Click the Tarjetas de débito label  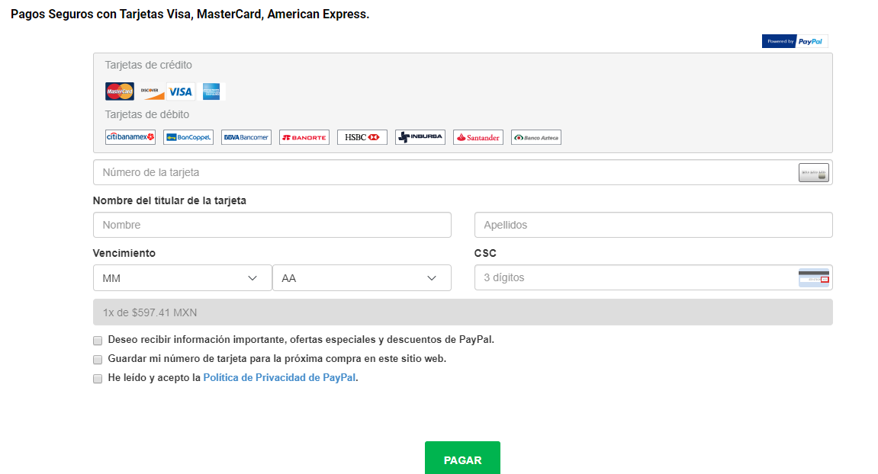[146, 114]
